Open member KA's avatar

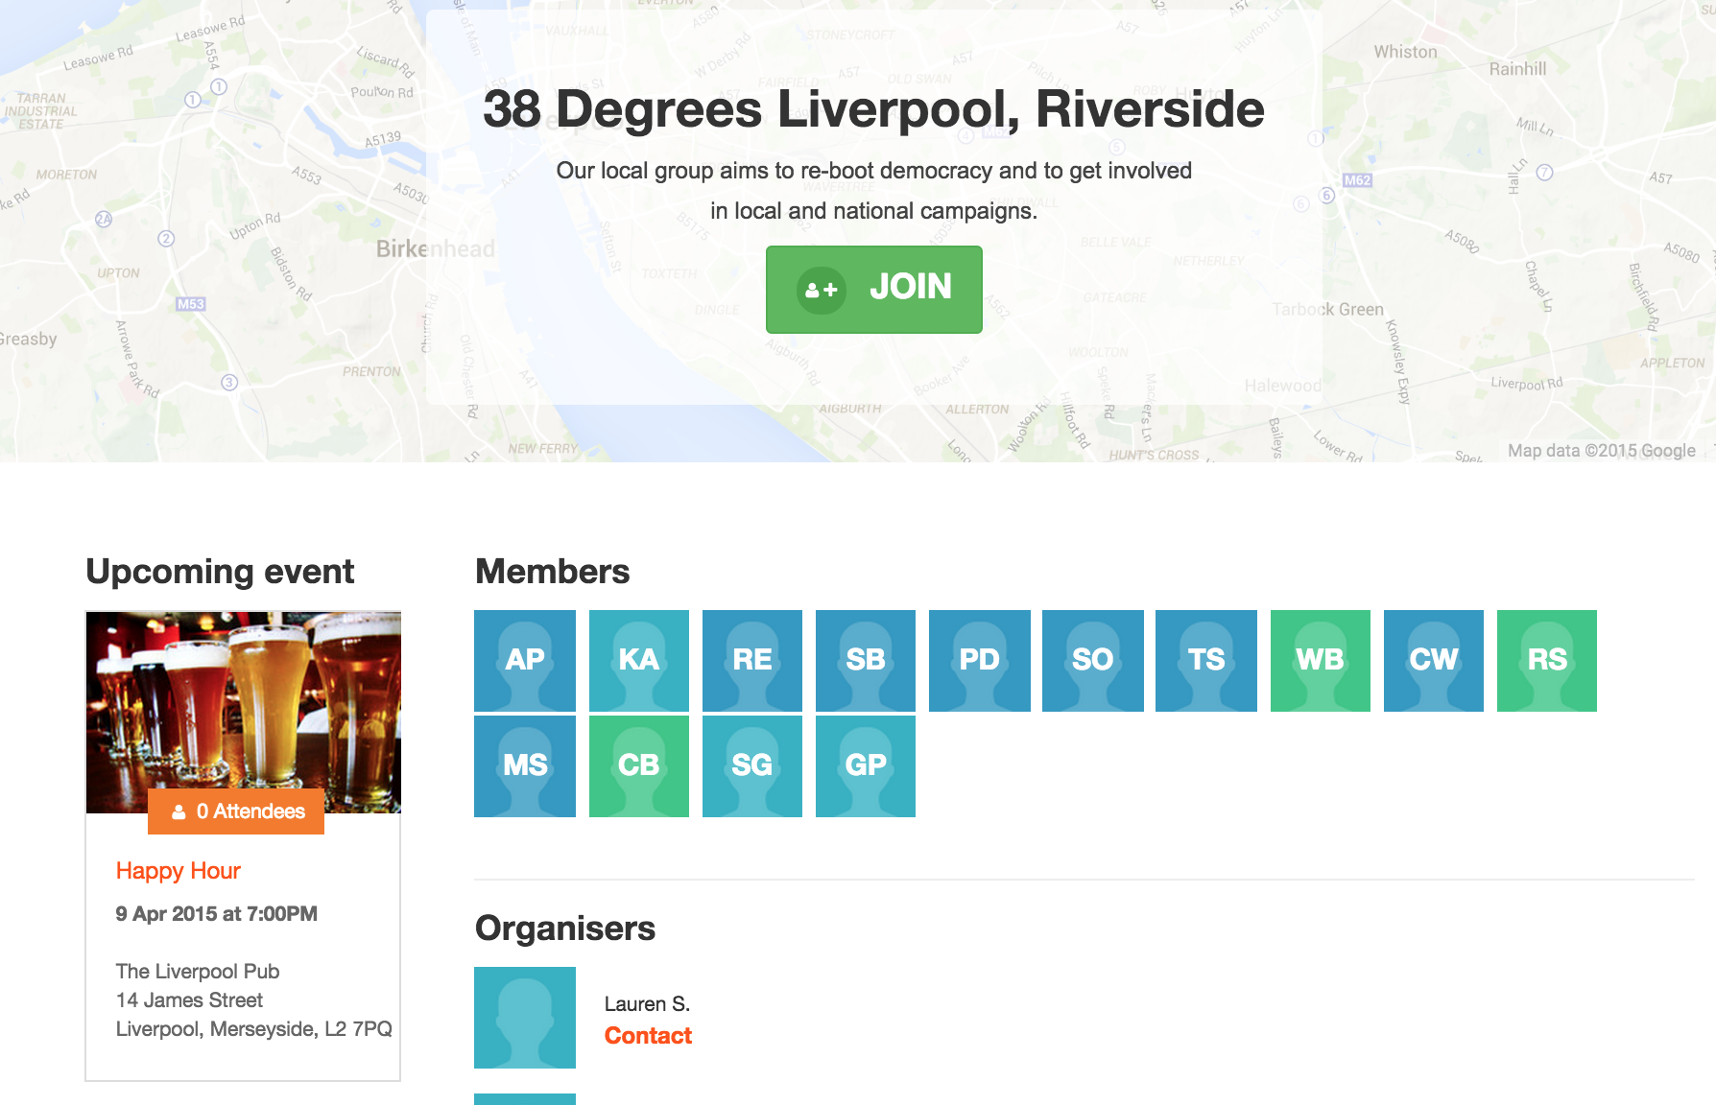pyautogui.click(x=638, y=660)
